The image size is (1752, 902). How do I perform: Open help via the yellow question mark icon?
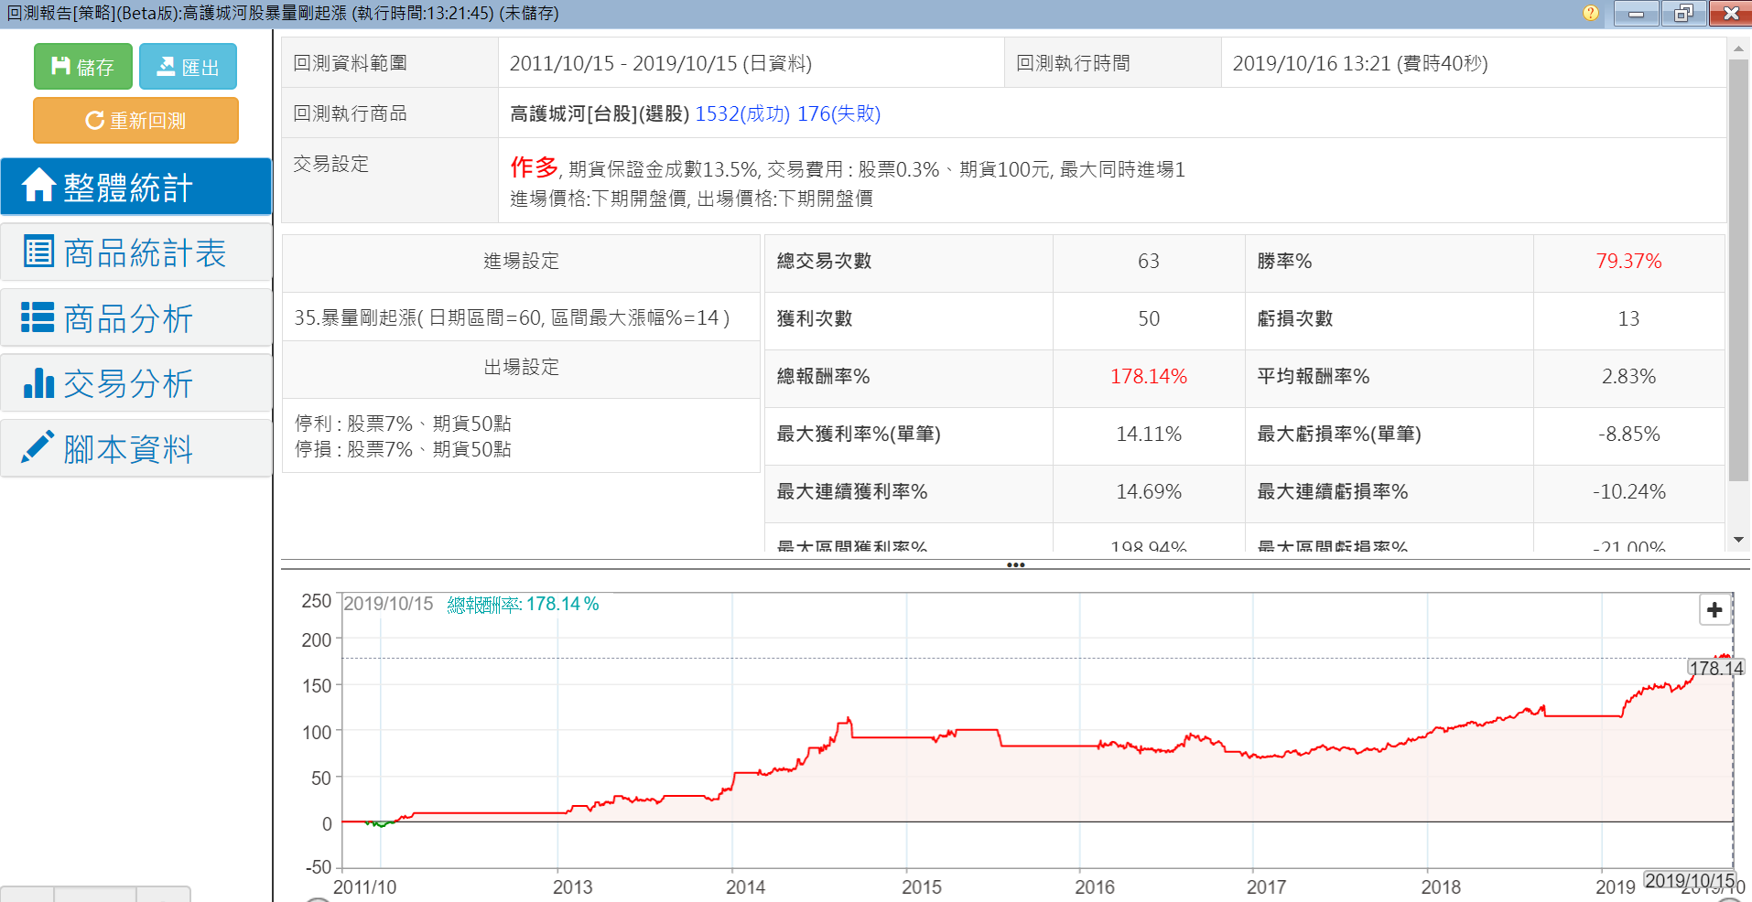click(1591, 13)
